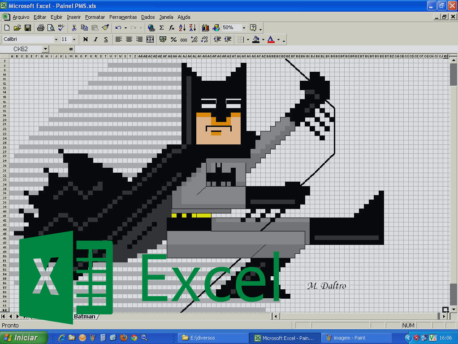Open the Calibri font name dropdown
This screenshot has width=458, height=344.
[x=56, y=39]
